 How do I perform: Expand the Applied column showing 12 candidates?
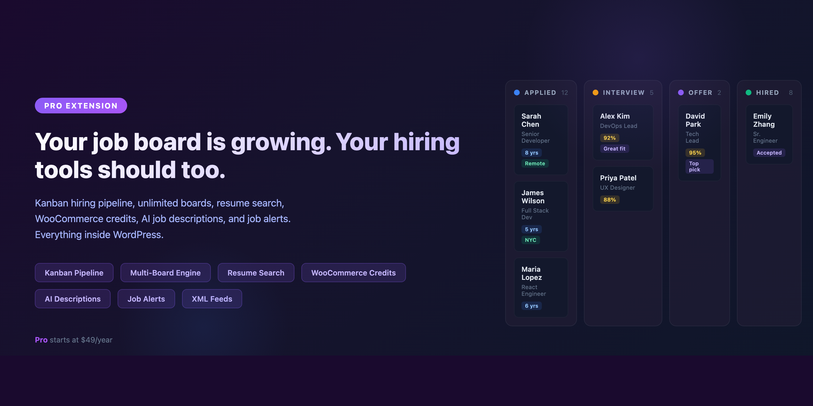[540, 92]
